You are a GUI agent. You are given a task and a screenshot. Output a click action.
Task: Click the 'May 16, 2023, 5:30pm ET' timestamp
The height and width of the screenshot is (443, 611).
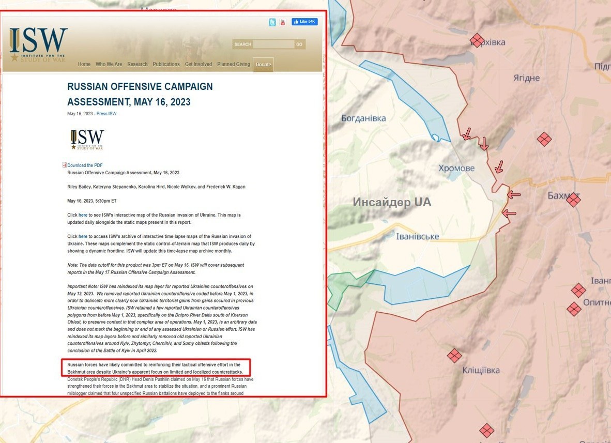(x=92, y=201)
